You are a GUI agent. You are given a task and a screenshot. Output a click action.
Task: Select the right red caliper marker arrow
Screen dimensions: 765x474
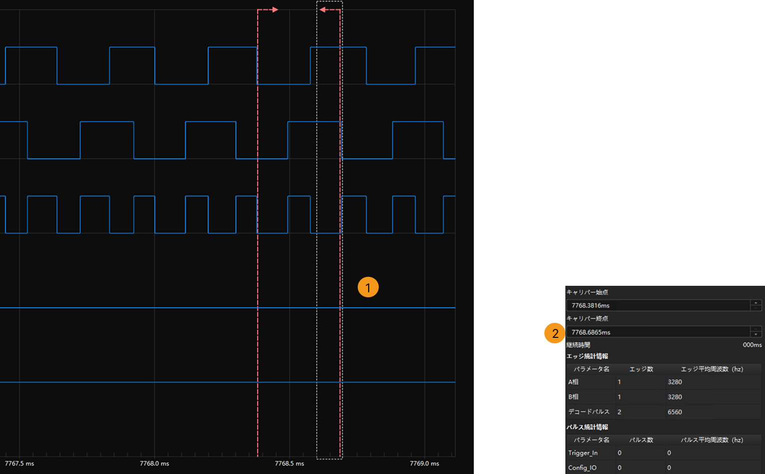330,10
